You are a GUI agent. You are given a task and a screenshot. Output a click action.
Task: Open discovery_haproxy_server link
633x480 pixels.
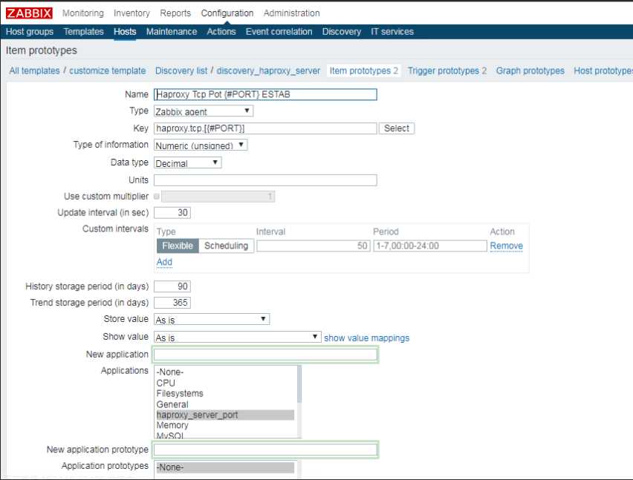click(268, 70)
